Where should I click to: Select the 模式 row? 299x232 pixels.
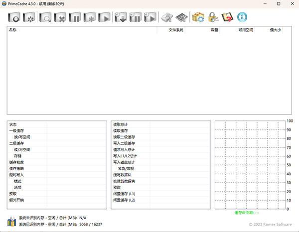pos(57,181)
